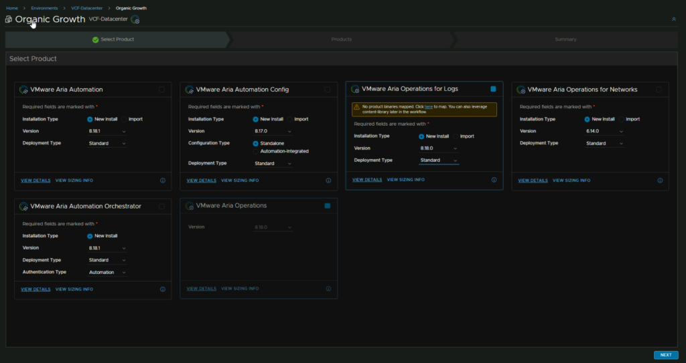Check the Aria Automation Orchestrator checkbox
Image resolution: width=686 pixels, height=363 pixels.
coord(162,206)
